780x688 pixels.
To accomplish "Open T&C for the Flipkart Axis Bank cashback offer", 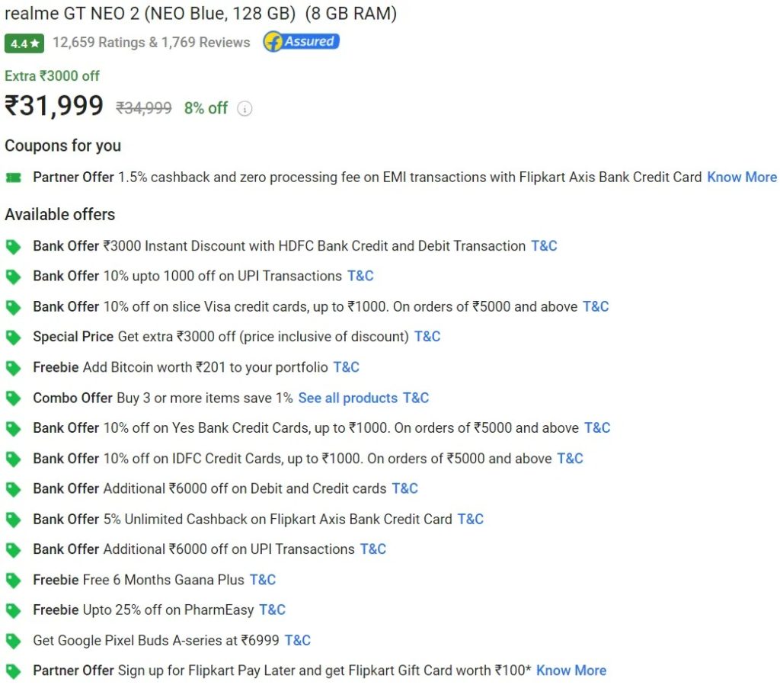I will coord(471,519).
